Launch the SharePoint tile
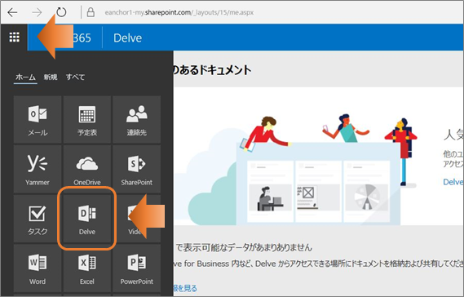 (x=137, y=169)
